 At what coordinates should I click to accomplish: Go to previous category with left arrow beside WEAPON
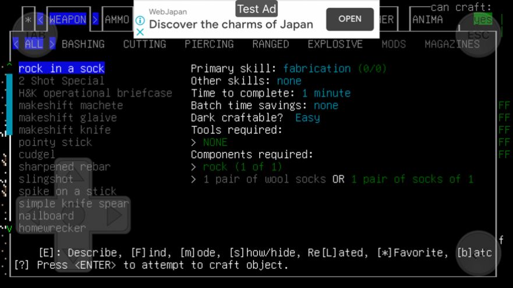(x=40, y=20)
